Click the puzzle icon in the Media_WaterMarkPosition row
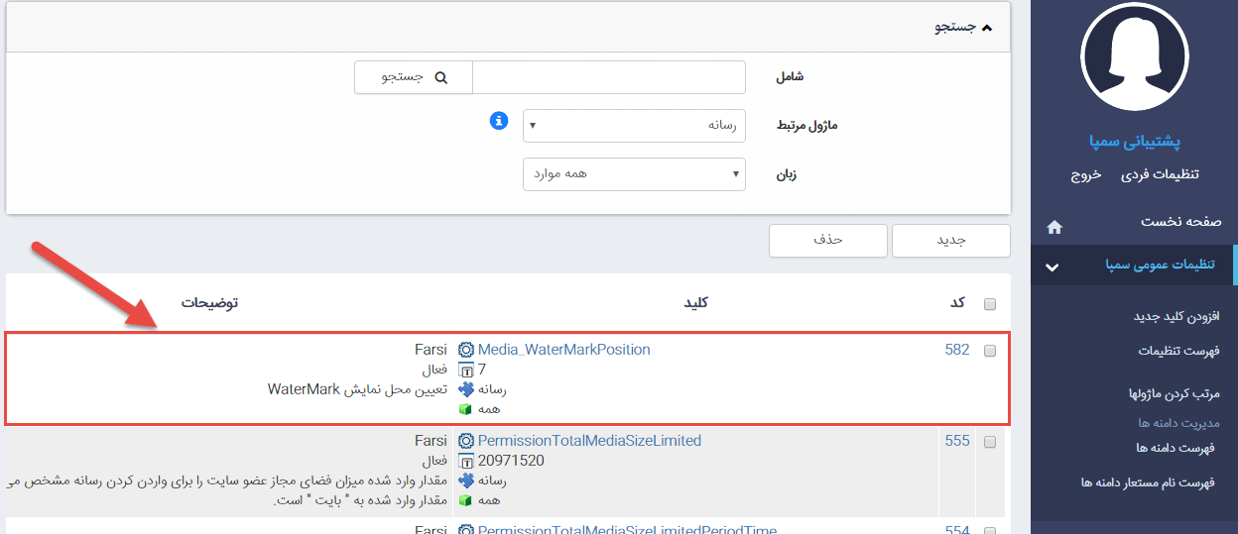1238x534 pixels. click(x=465, y=389)
